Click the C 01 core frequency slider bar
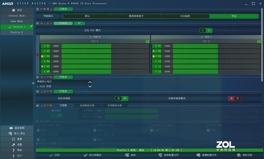 click(x=86, y=46)
